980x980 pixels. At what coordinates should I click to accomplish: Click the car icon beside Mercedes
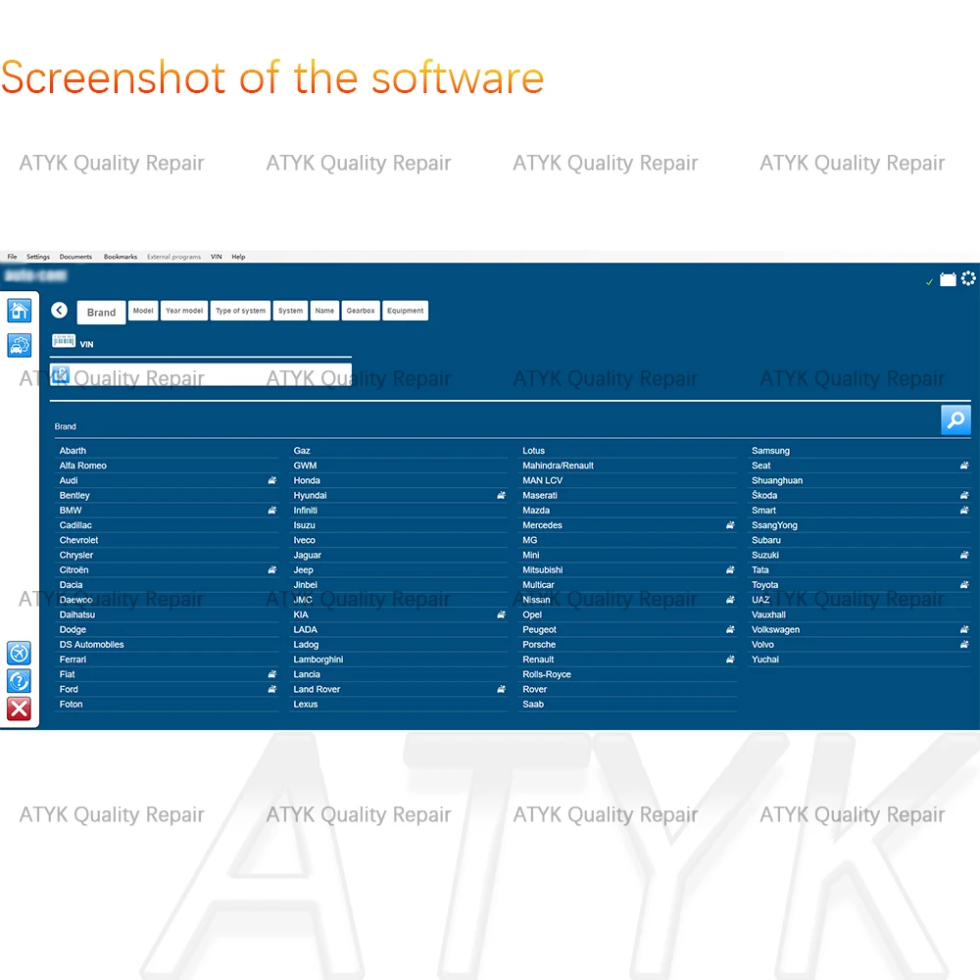point(730,525)
